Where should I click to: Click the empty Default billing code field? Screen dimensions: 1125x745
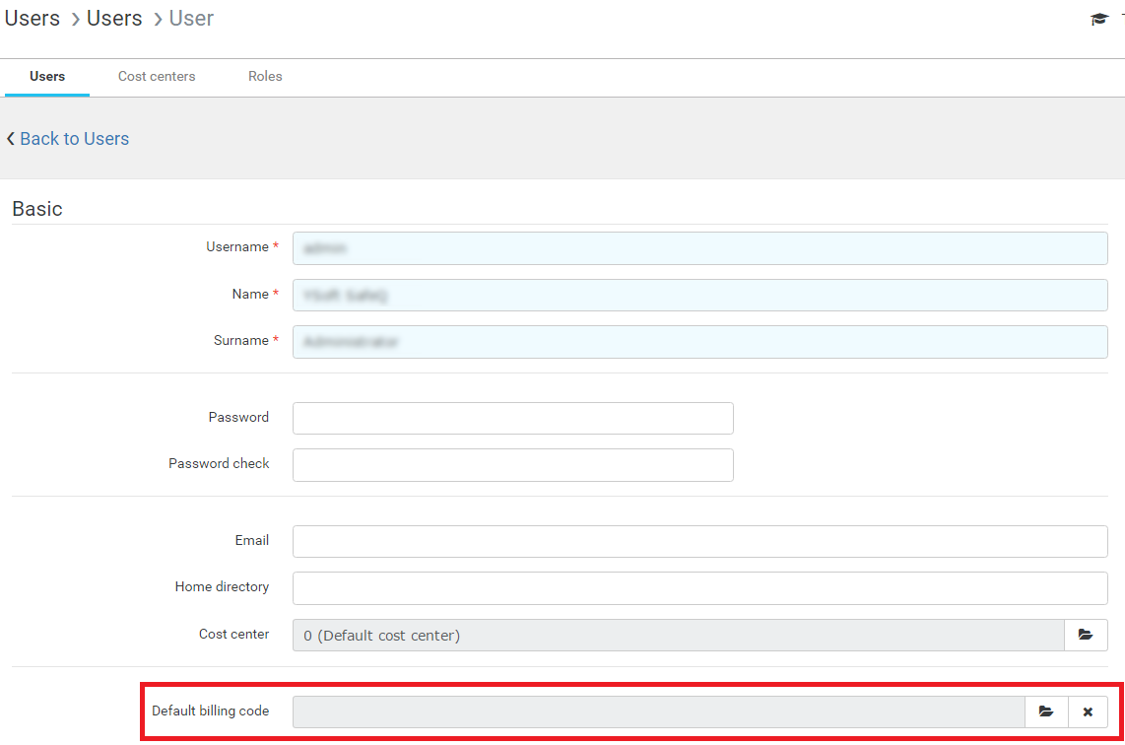[x=658, y=711]
